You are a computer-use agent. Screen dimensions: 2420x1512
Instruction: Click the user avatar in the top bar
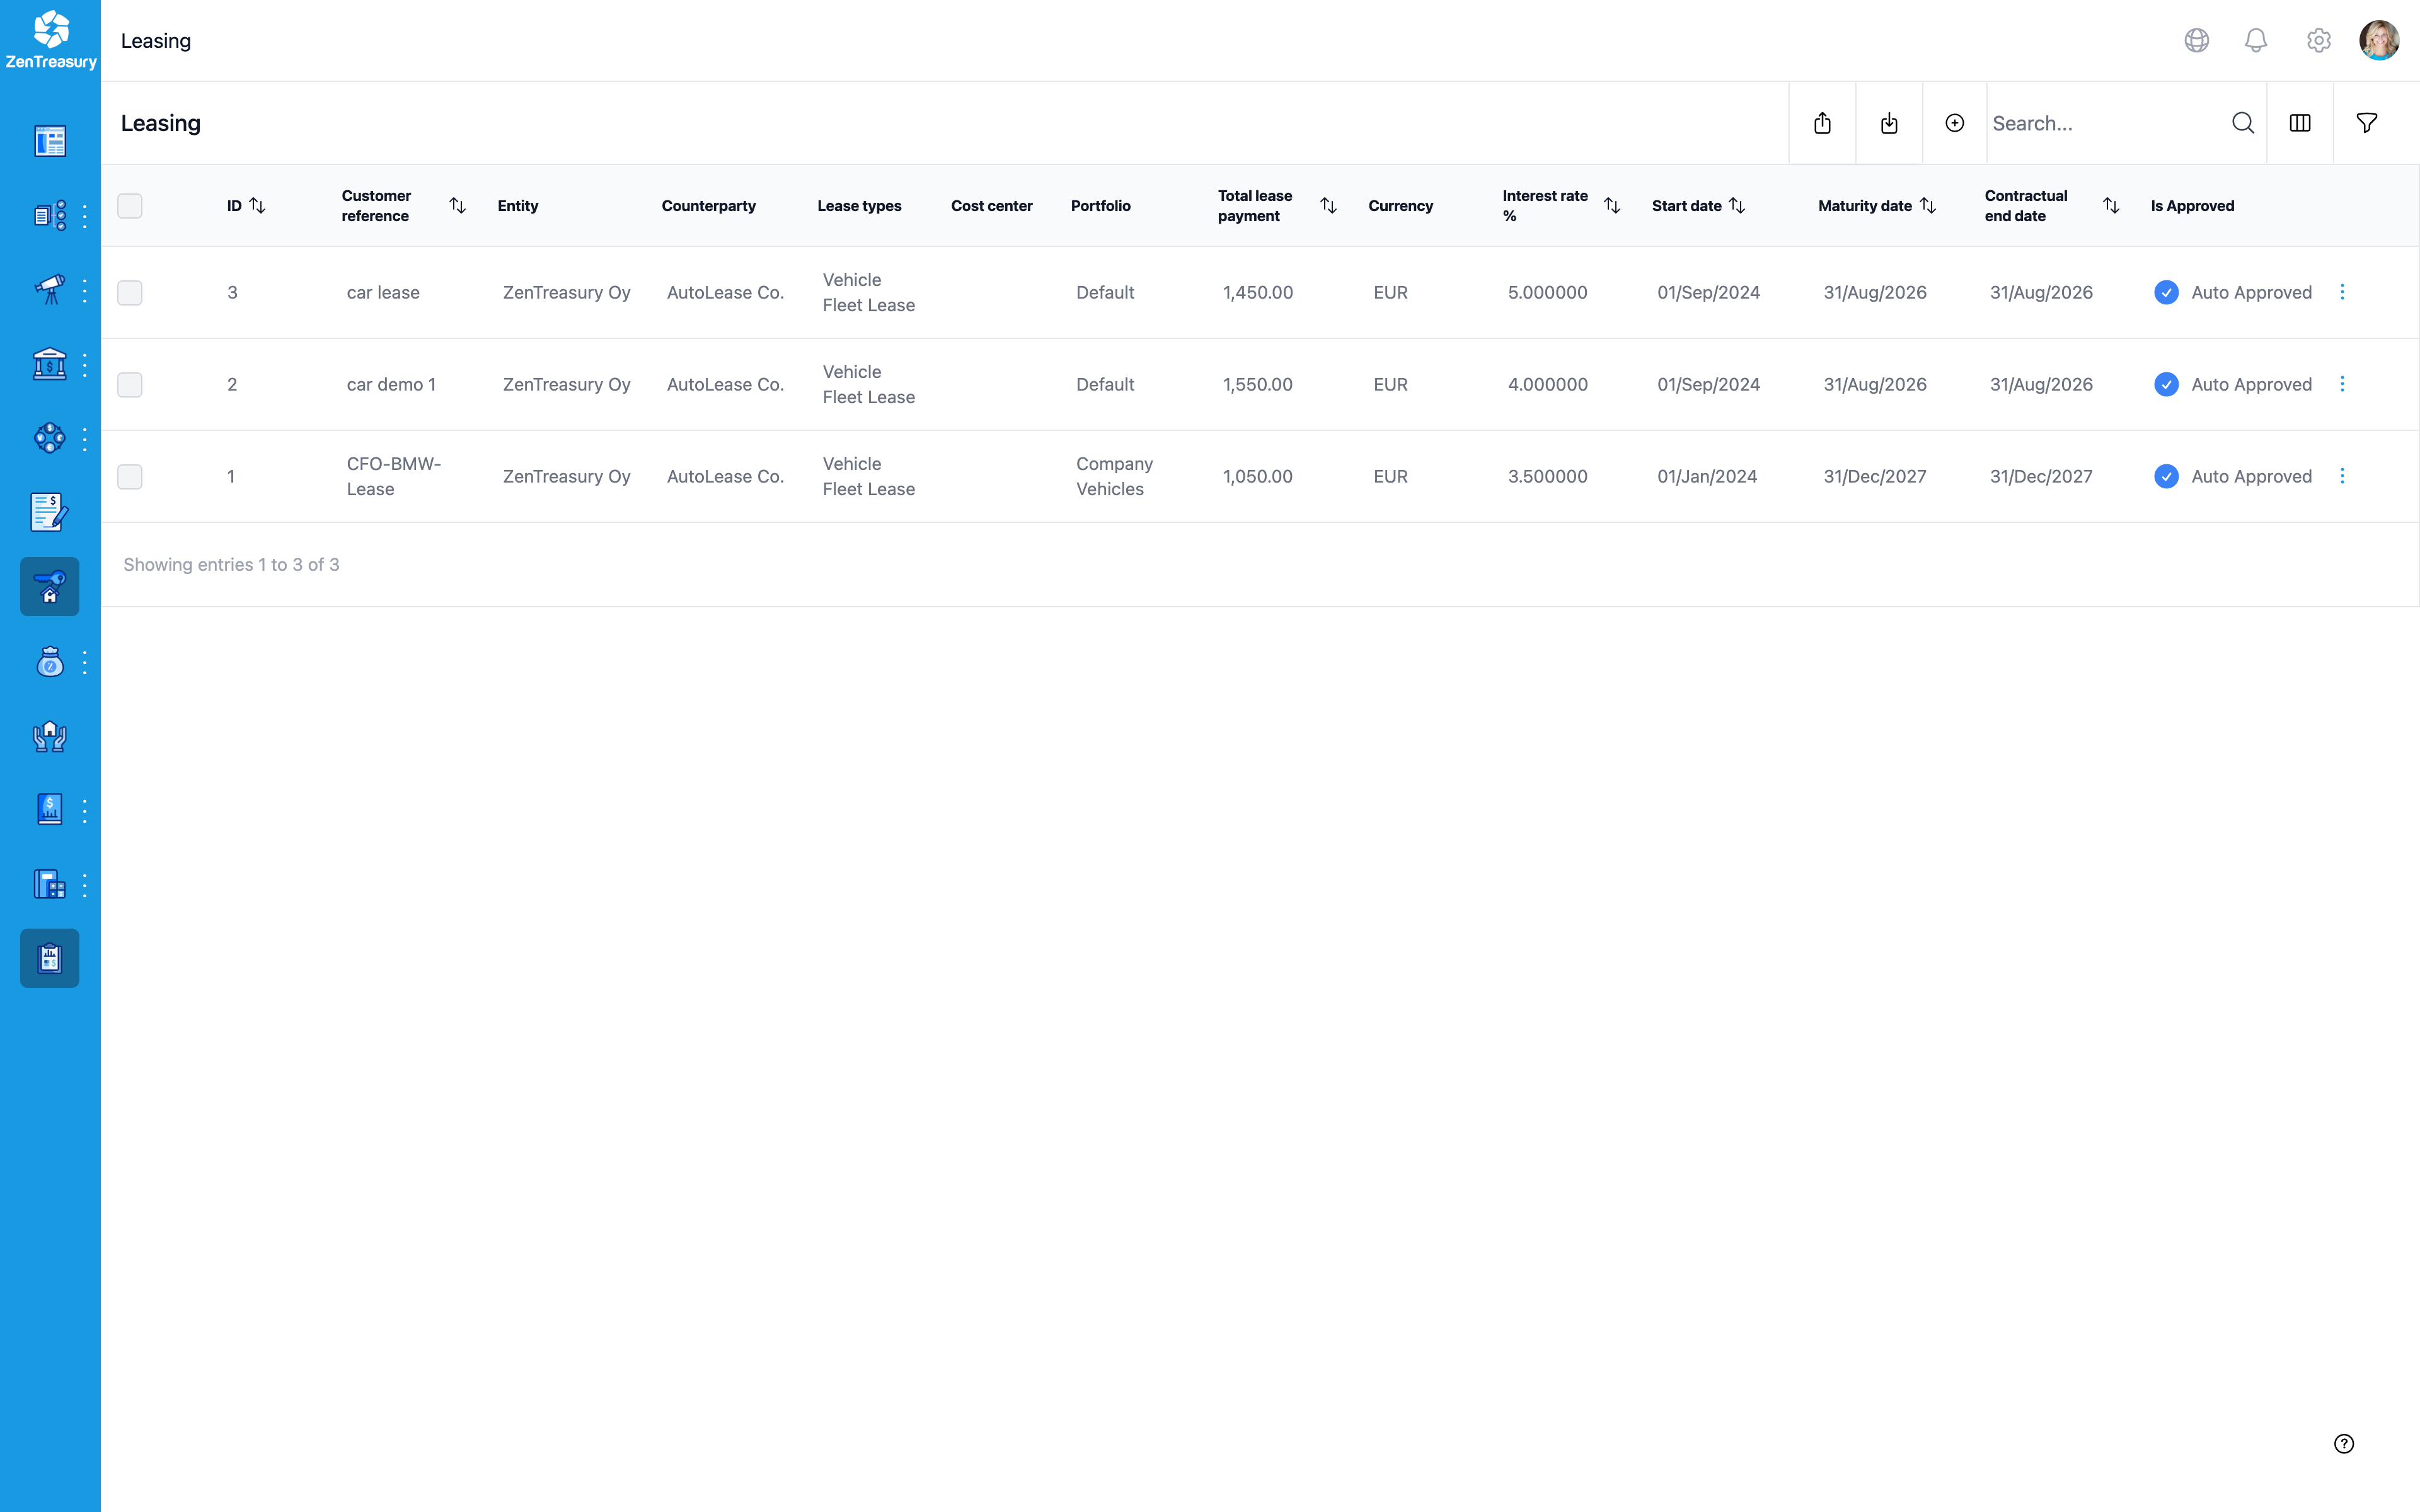(2379, 40)
